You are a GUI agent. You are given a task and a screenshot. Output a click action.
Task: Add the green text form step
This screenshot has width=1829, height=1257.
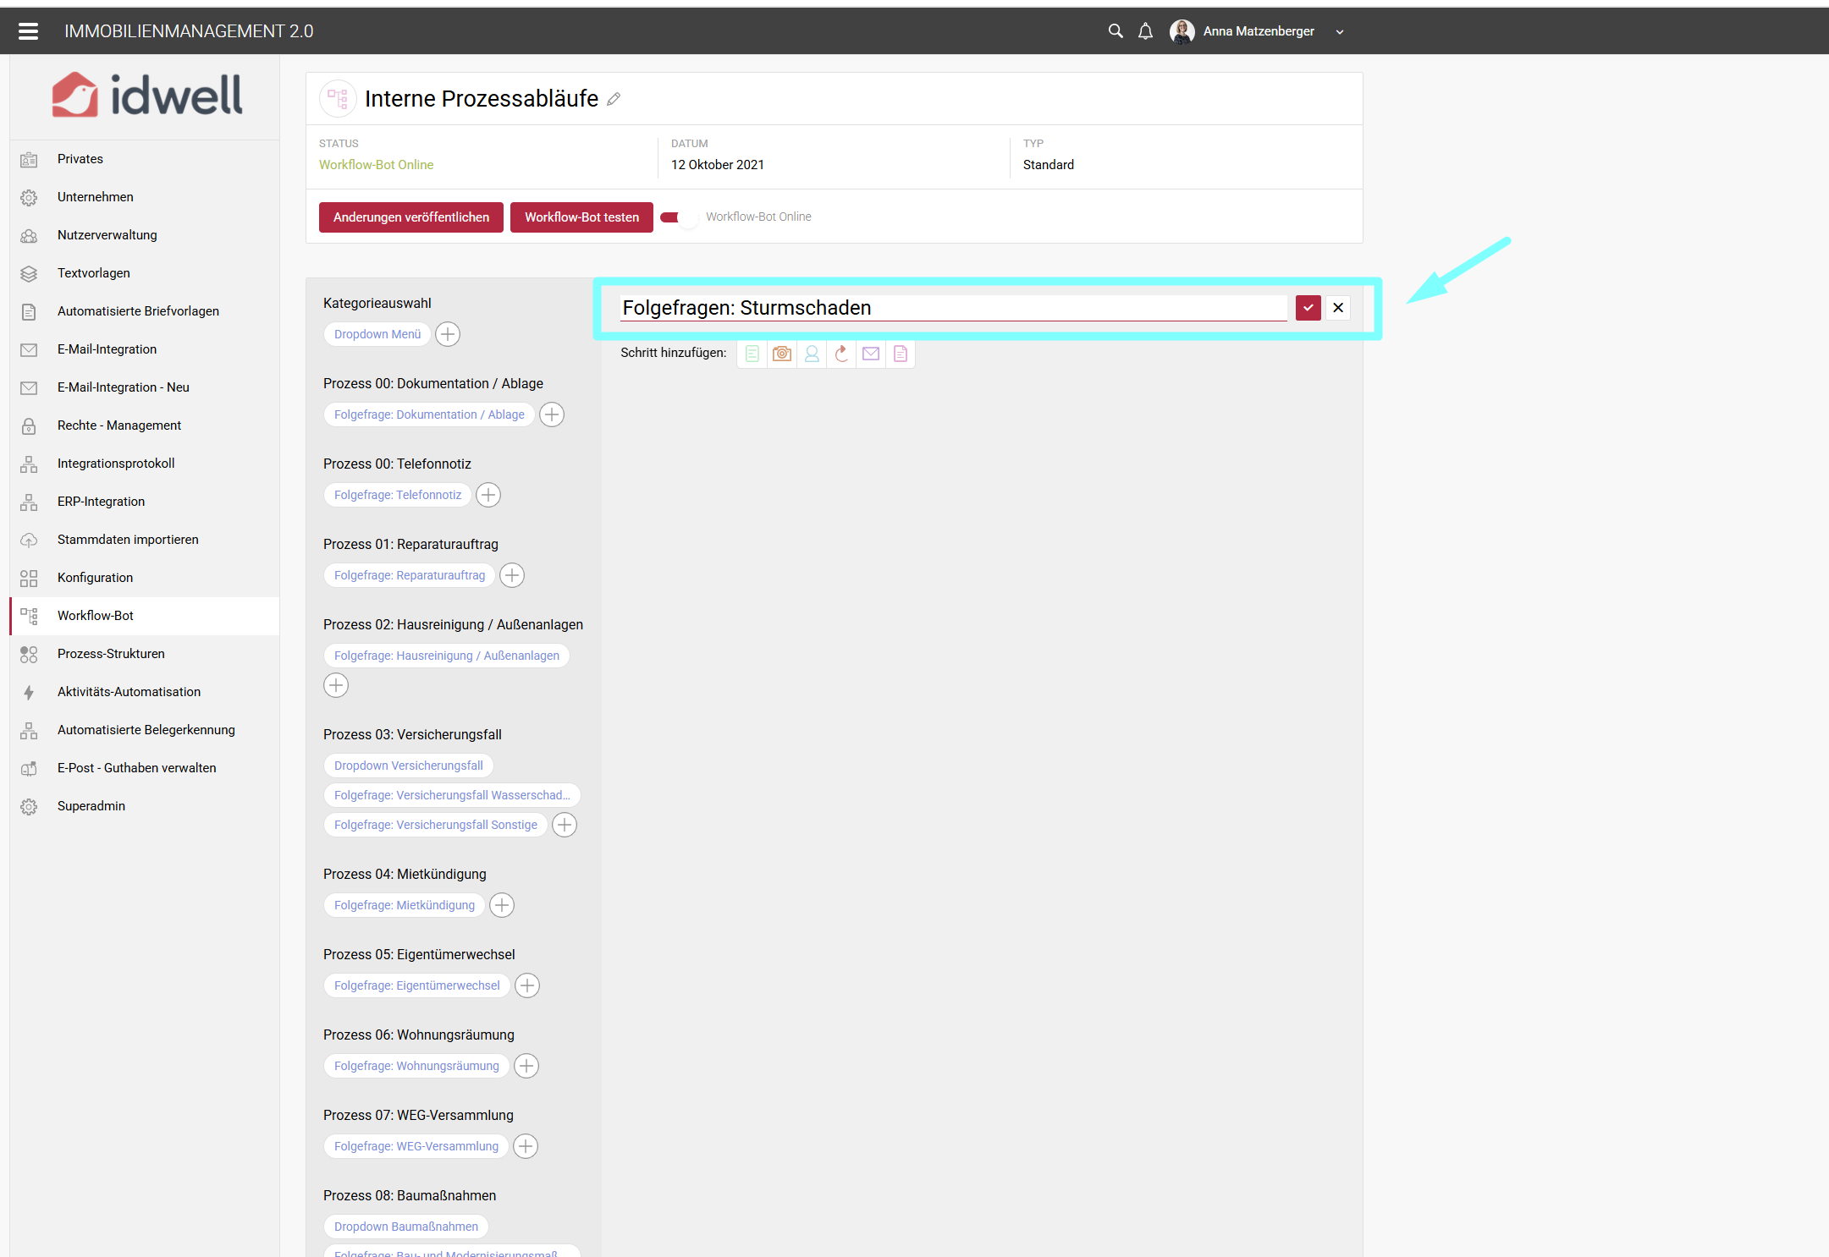coord(752,354)
